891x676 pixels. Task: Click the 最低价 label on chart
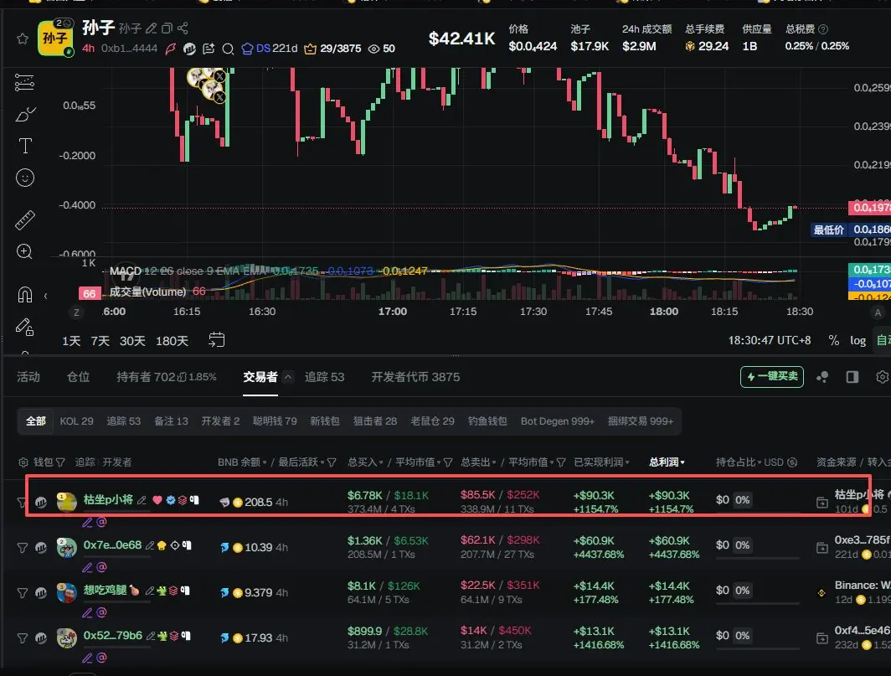[828, 230]
